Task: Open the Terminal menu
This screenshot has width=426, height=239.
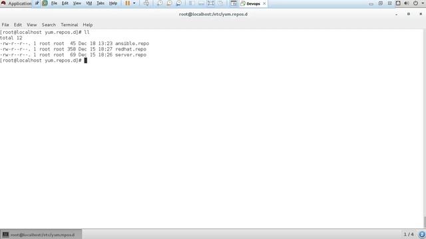Action: click(x=69, y=25)
